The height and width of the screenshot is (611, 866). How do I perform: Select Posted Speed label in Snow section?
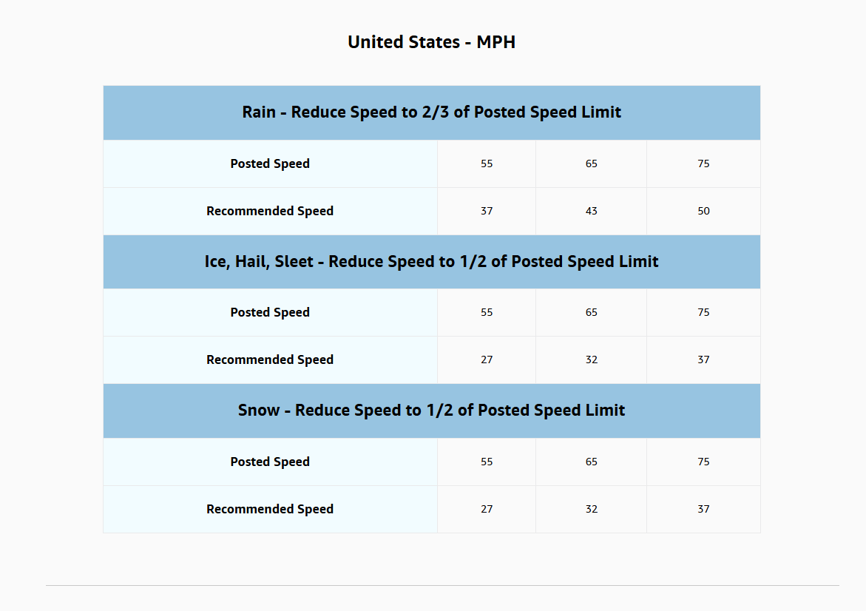(x=270, y=462)
